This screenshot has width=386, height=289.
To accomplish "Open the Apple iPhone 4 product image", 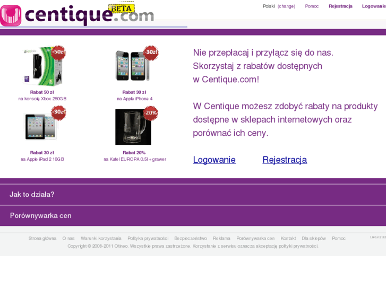I will tap(133, 65).
